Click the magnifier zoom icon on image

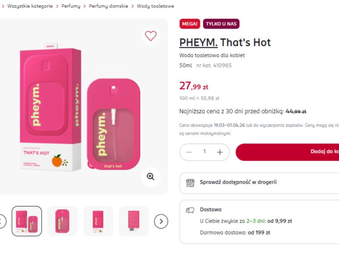point(151,177)
